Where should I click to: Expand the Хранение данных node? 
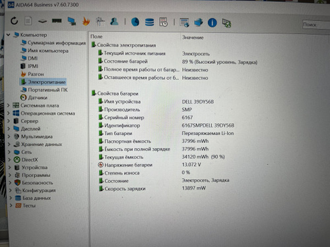coord(9,144)
